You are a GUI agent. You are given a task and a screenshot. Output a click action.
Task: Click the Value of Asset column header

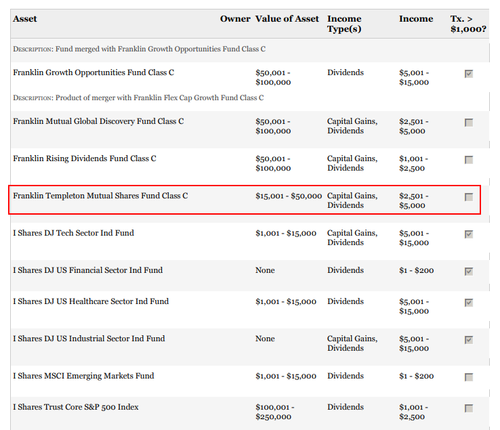coord(287,19)
